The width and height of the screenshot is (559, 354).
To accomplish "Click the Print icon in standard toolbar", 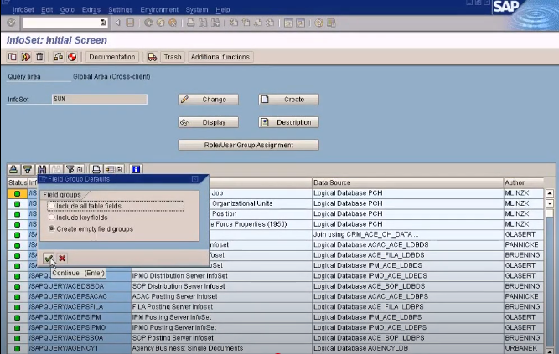I will pos(191,23).
